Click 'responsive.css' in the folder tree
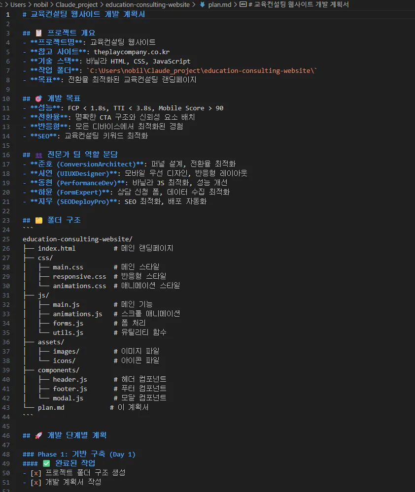This screenshot has height=492, width=415. pyautogui.click(x=79, y=277)
